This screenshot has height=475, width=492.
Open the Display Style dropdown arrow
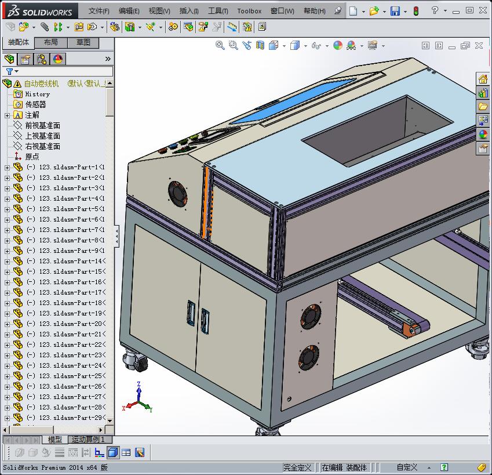tap(305, 45)
